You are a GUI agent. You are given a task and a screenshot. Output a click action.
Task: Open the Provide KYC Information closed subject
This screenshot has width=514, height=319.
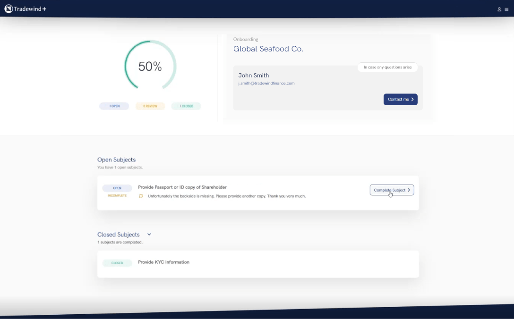click(x=163, y=262)
